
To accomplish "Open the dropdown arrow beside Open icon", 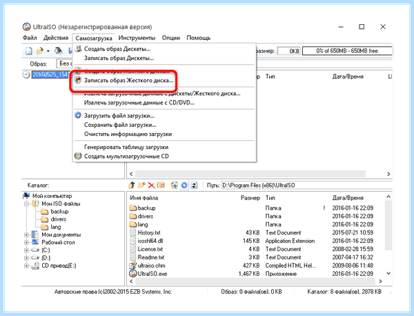I will tap(48, 51).
